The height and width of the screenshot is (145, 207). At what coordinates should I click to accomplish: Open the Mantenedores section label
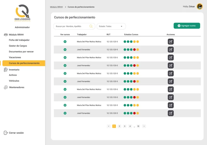pyautogui.click(x=17, y=87)
